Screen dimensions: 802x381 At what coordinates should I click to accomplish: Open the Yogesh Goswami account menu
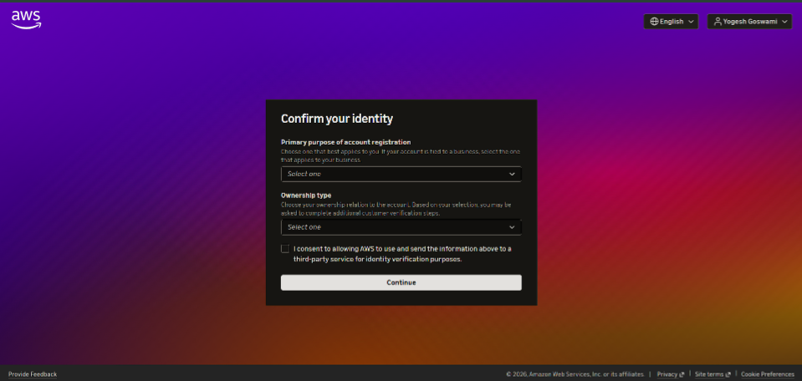[x=749, y=22]
